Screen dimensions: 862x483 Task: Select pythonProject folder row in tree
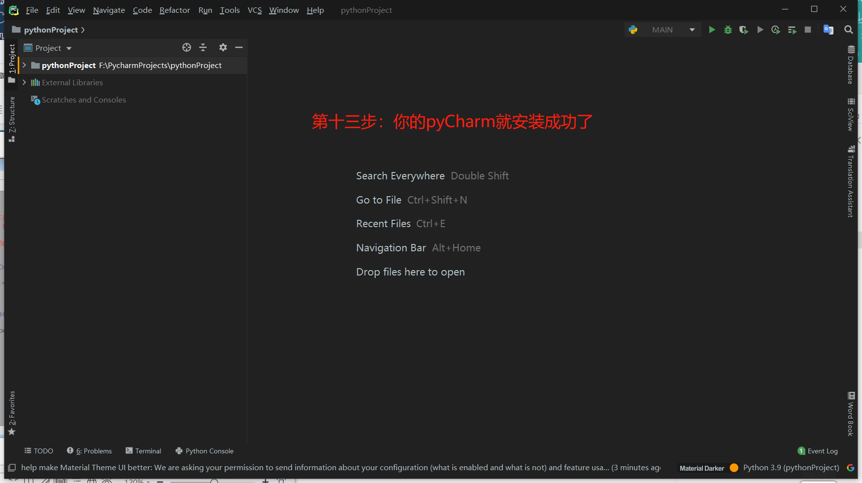(133, 65)
